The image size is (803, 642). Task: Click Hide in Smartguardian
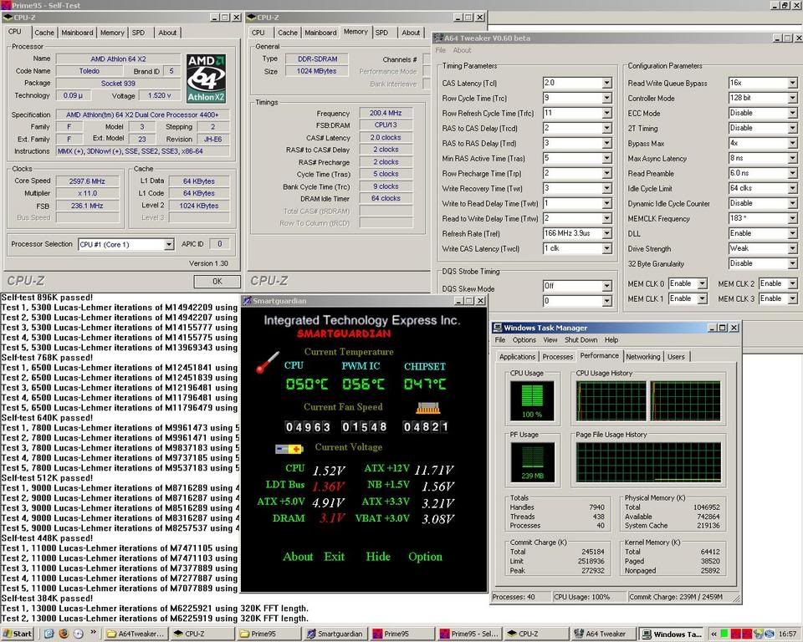click(378, 557)
